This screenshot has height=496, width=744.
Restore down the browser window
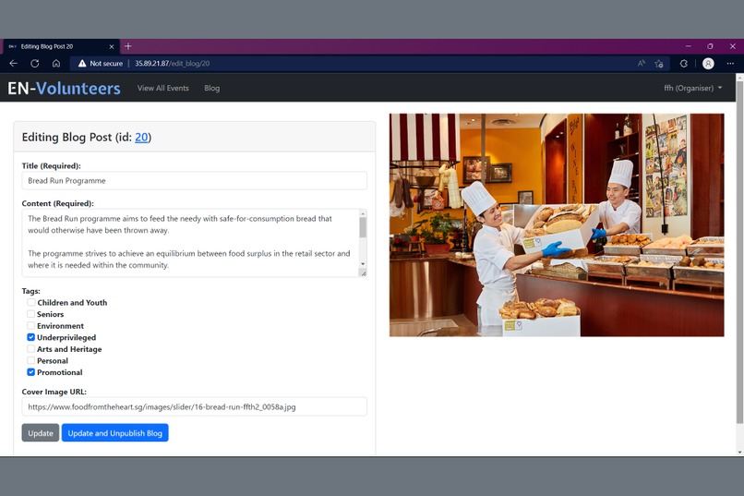(710, 46)
